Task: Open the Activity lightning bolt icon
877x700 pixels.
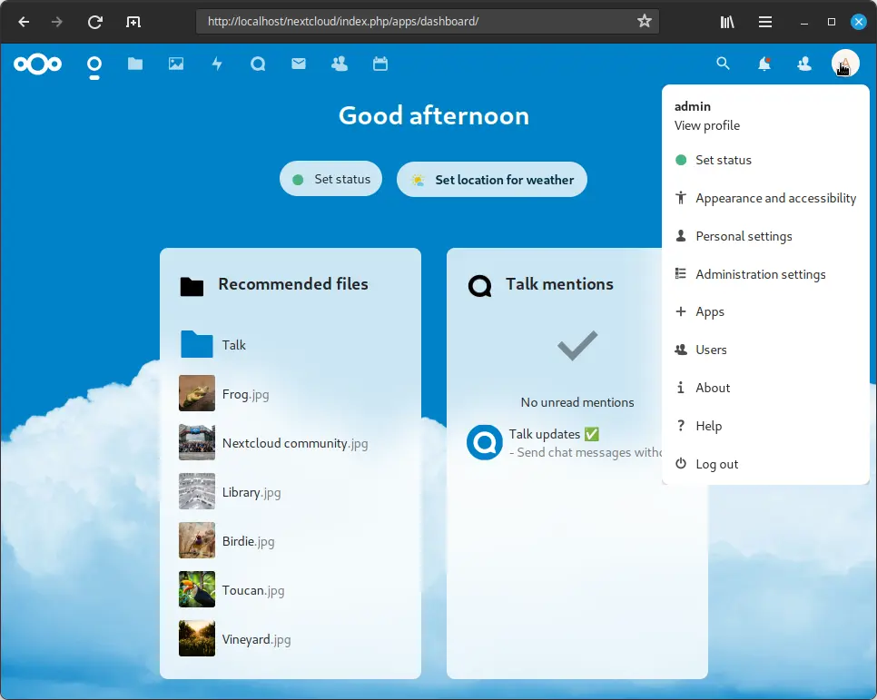Action: coord(217,64)
